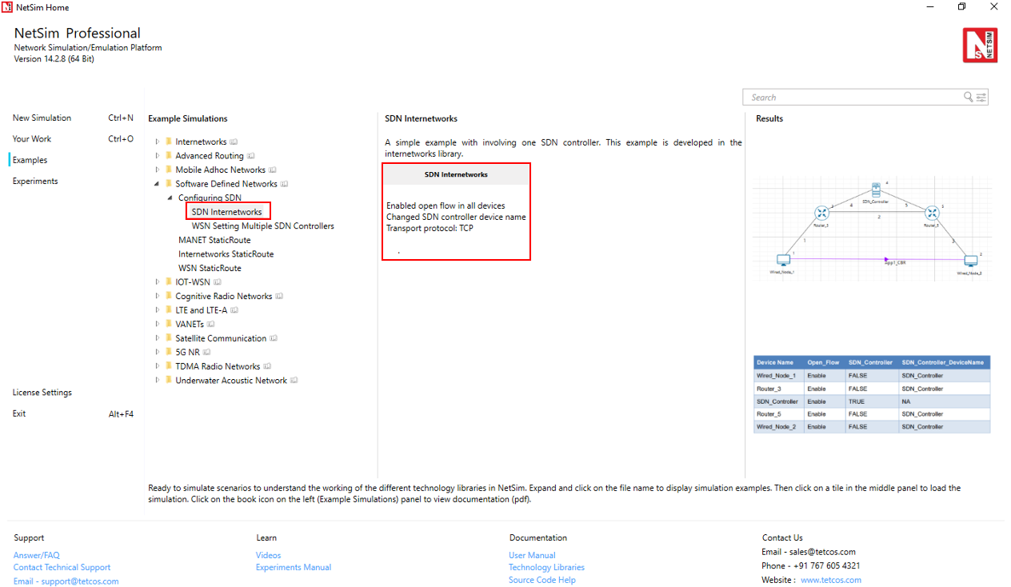Viewport: 1011px width, 587px height.
Task: Expand the Internetworks folder
Action: pyautogui.click(x=158, y=142)
